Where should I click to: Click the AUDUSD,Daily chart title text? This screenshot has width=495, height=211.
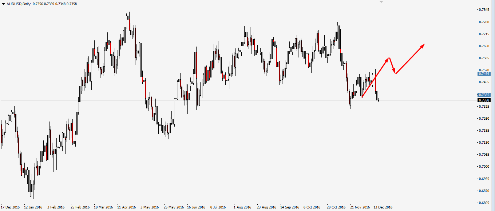click(19, 4)
